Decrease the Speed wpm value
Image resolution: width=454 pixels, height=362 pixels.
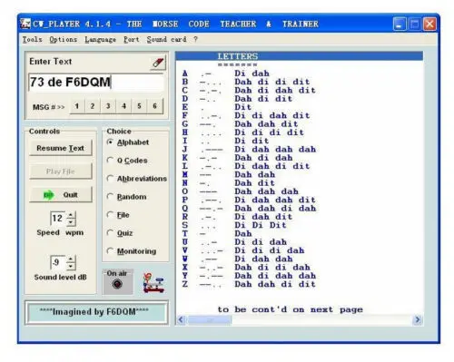[x=71, y=222]
